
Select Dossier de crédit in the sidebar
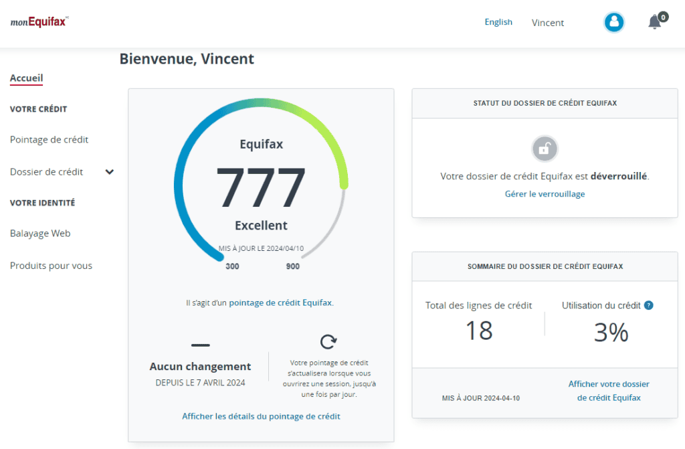(x=46, y=172)
